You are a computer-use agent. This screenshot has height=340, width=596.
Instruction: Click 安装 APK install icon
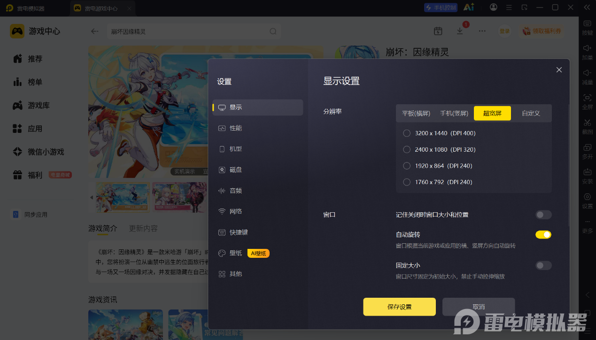588,176
